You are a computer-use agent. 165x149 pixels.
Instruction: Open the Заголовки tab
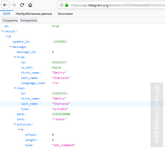[65, 14]
